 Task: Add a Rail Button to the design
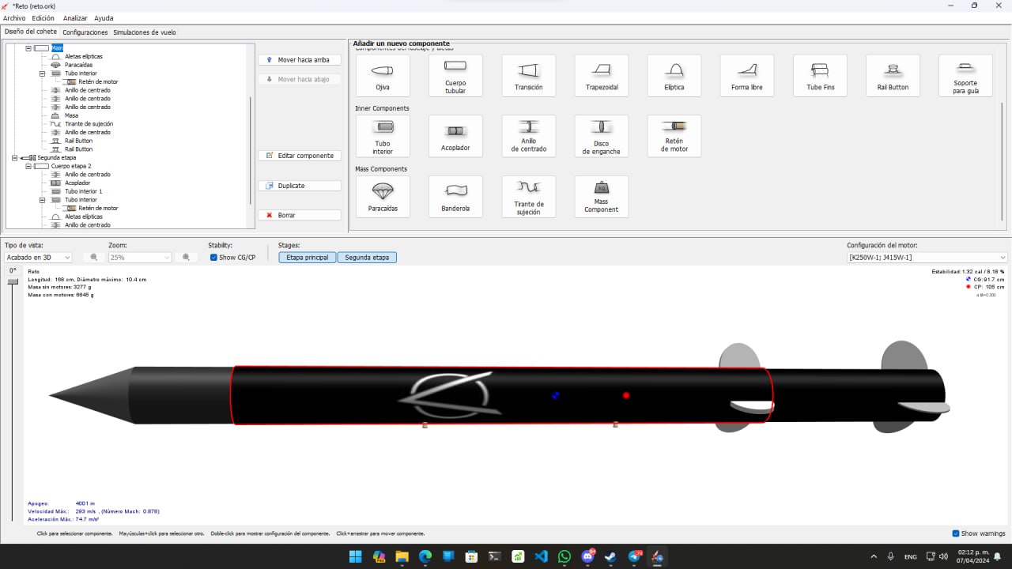893,75
